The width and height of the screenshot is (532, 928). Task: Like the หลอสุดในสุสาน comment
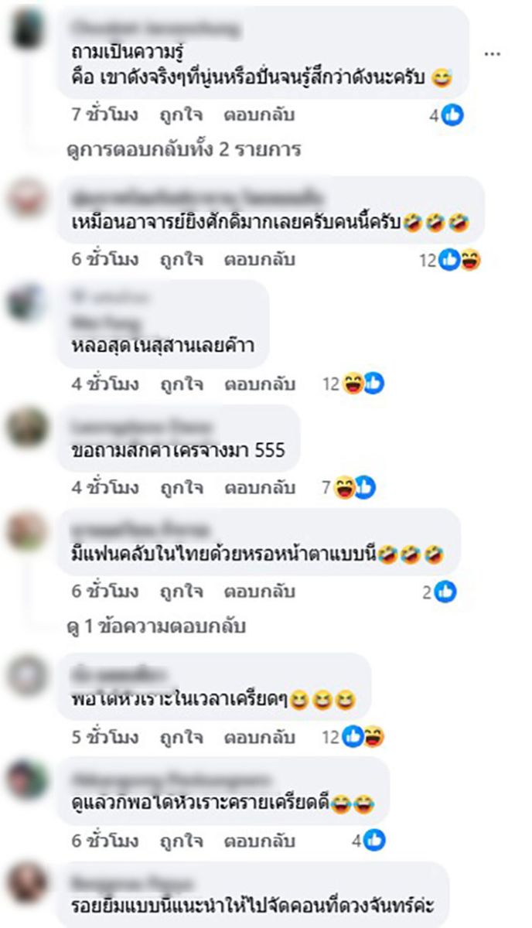tap(181, 383)
